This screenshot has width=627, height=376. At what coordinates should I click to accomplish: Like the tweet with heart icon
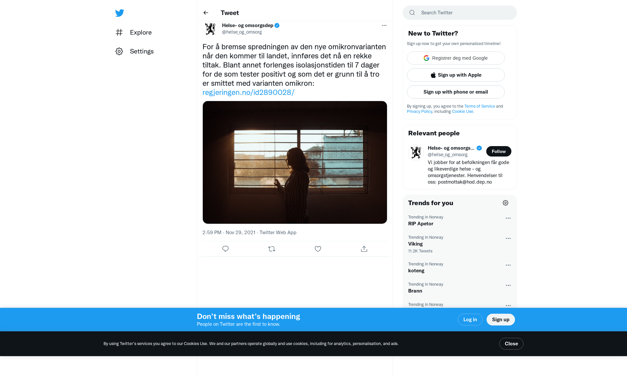[x=318, y=249]
